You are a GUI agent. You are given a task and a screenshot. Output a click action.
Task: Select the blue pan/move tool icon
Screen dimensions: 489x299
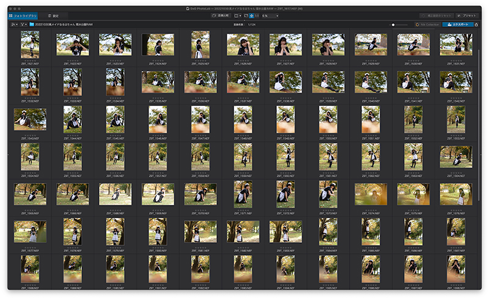point(251,16)
